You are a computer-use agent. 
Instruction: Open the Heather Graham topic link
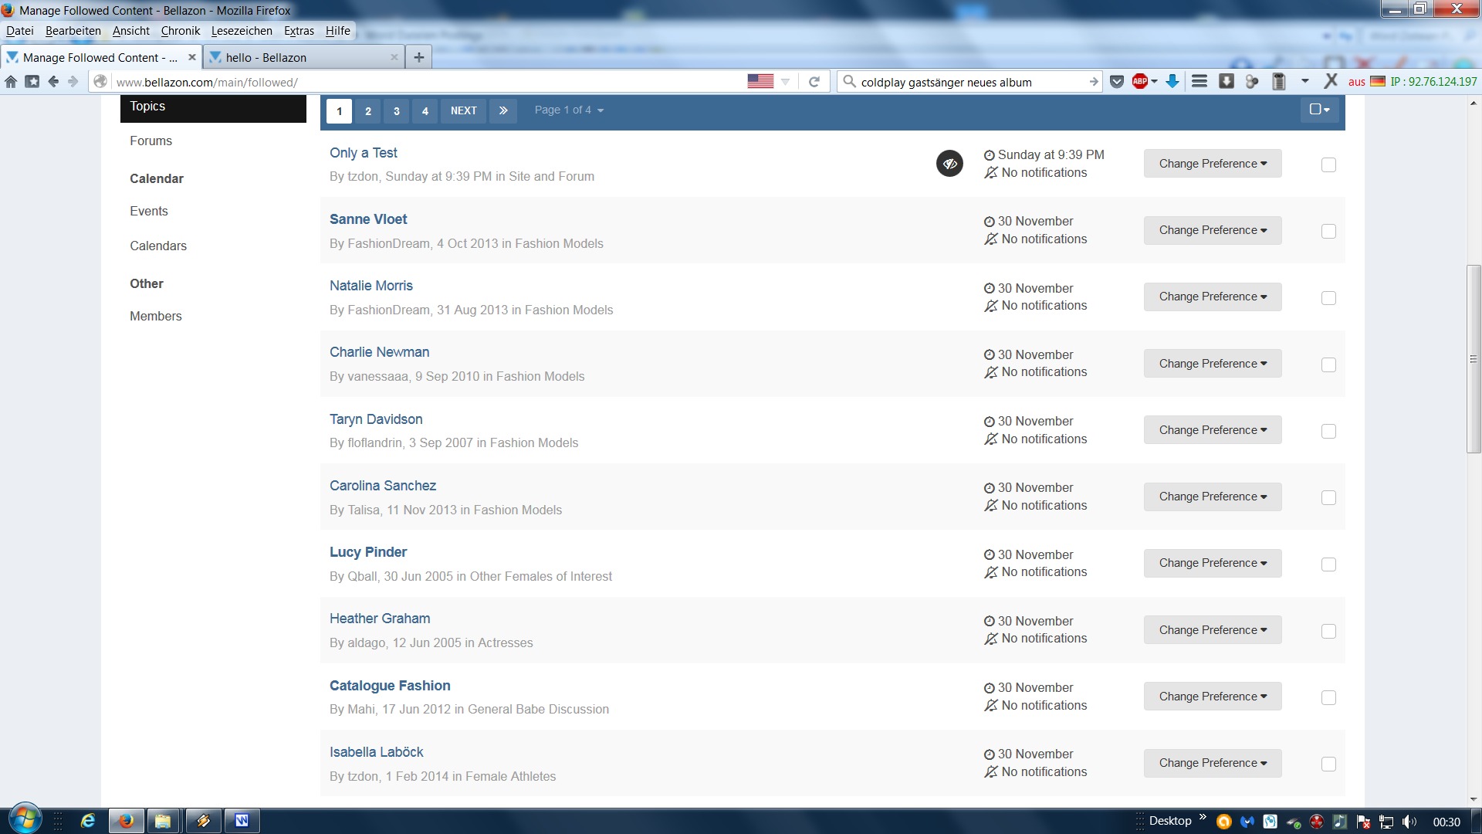[380, 619]
